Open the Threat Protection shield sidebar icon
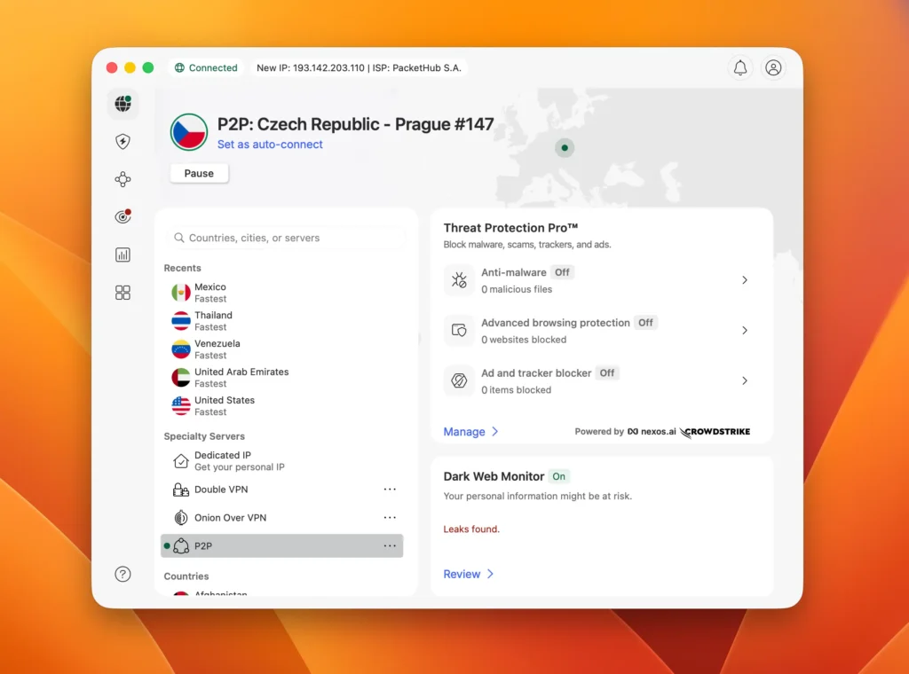The height and width of the screenshot is (674, 909). pyautogui.click(x=123, y=142)
